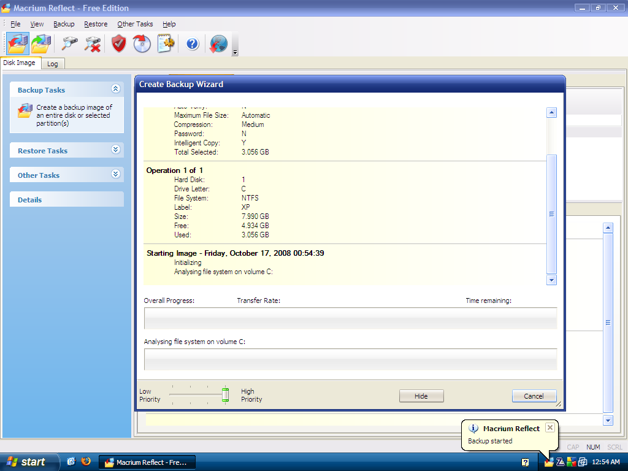628x471 pixels.
Task: Switch to the Disk Image tab
Action: (20, 63)
